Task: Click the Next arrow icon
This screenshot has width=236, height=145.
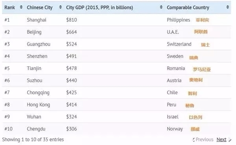Action: pos(230,140)
